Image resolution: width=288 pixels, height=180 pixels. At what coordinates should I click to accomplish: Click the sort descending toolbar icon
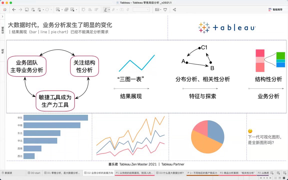click(x=96, y=9)
